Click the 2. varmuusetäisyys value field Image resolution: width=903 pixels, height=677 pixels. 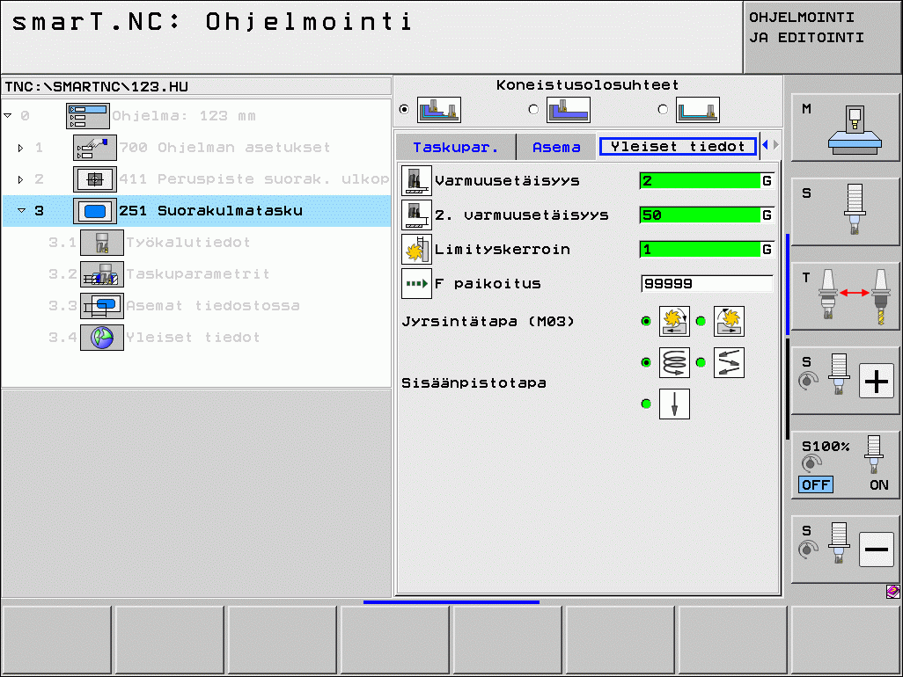700,215
